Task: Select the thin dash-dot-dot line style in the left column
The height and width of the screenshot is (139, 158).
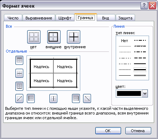Action: click(x=125, y=58)
